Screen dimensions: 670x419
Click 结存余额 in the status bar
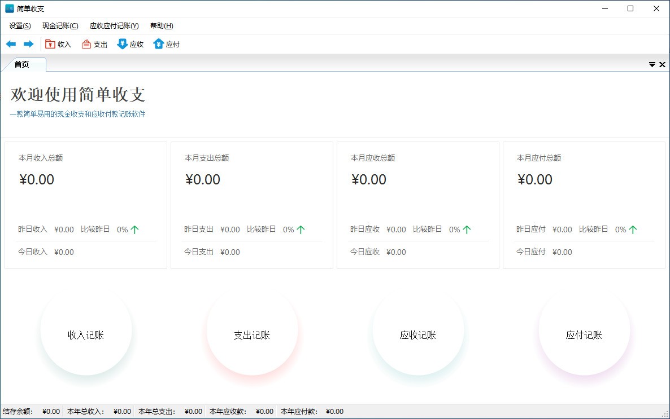[x=17, y=411]
